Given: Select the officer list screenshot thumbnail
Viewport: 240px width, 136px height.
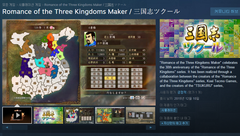Looking at the screenshot, I should pyautogui.click(x=140, y=115).
